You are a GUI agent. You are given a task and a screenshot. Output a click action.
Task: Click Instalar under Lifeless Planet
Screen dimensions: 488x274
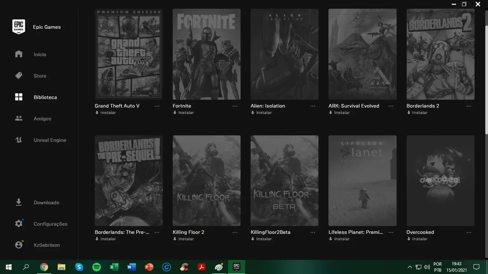tap(339, 239)
